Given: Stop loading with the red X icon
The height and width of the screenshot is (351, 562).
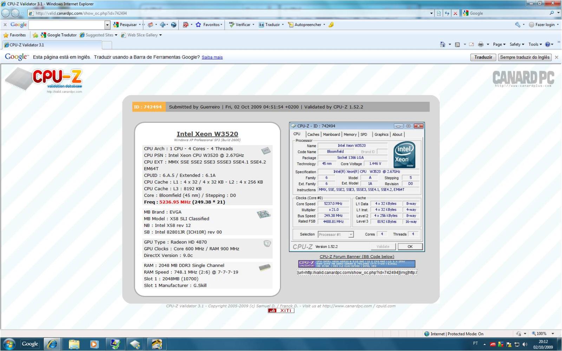Looking at the screenshot, I should (455, 13).
